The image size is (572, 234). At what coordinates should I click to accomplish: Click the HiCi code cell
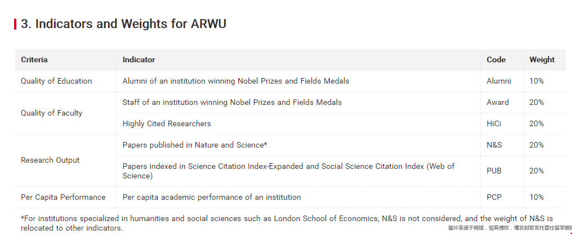point(494,123)
